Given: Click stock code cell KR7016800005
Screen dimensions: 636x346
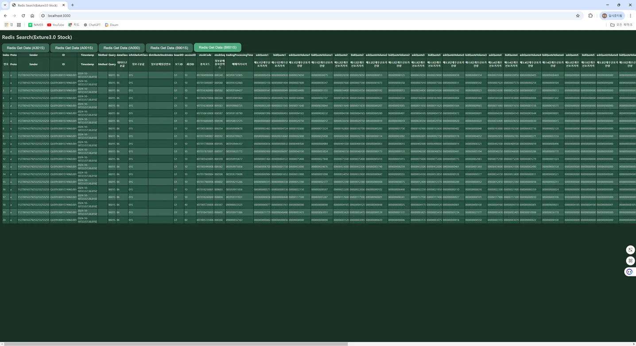Looking at the screenshot, I should point(205,121).
